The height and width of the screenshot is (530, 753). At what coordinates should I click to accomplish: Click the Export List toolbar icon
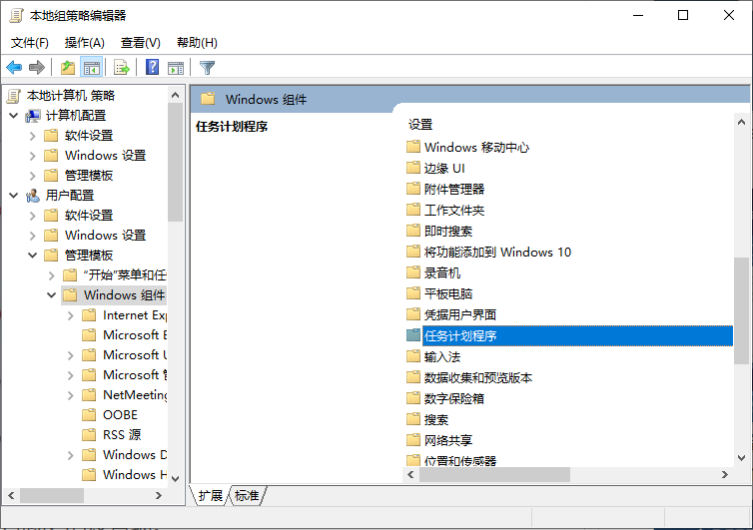pos(122,68)
